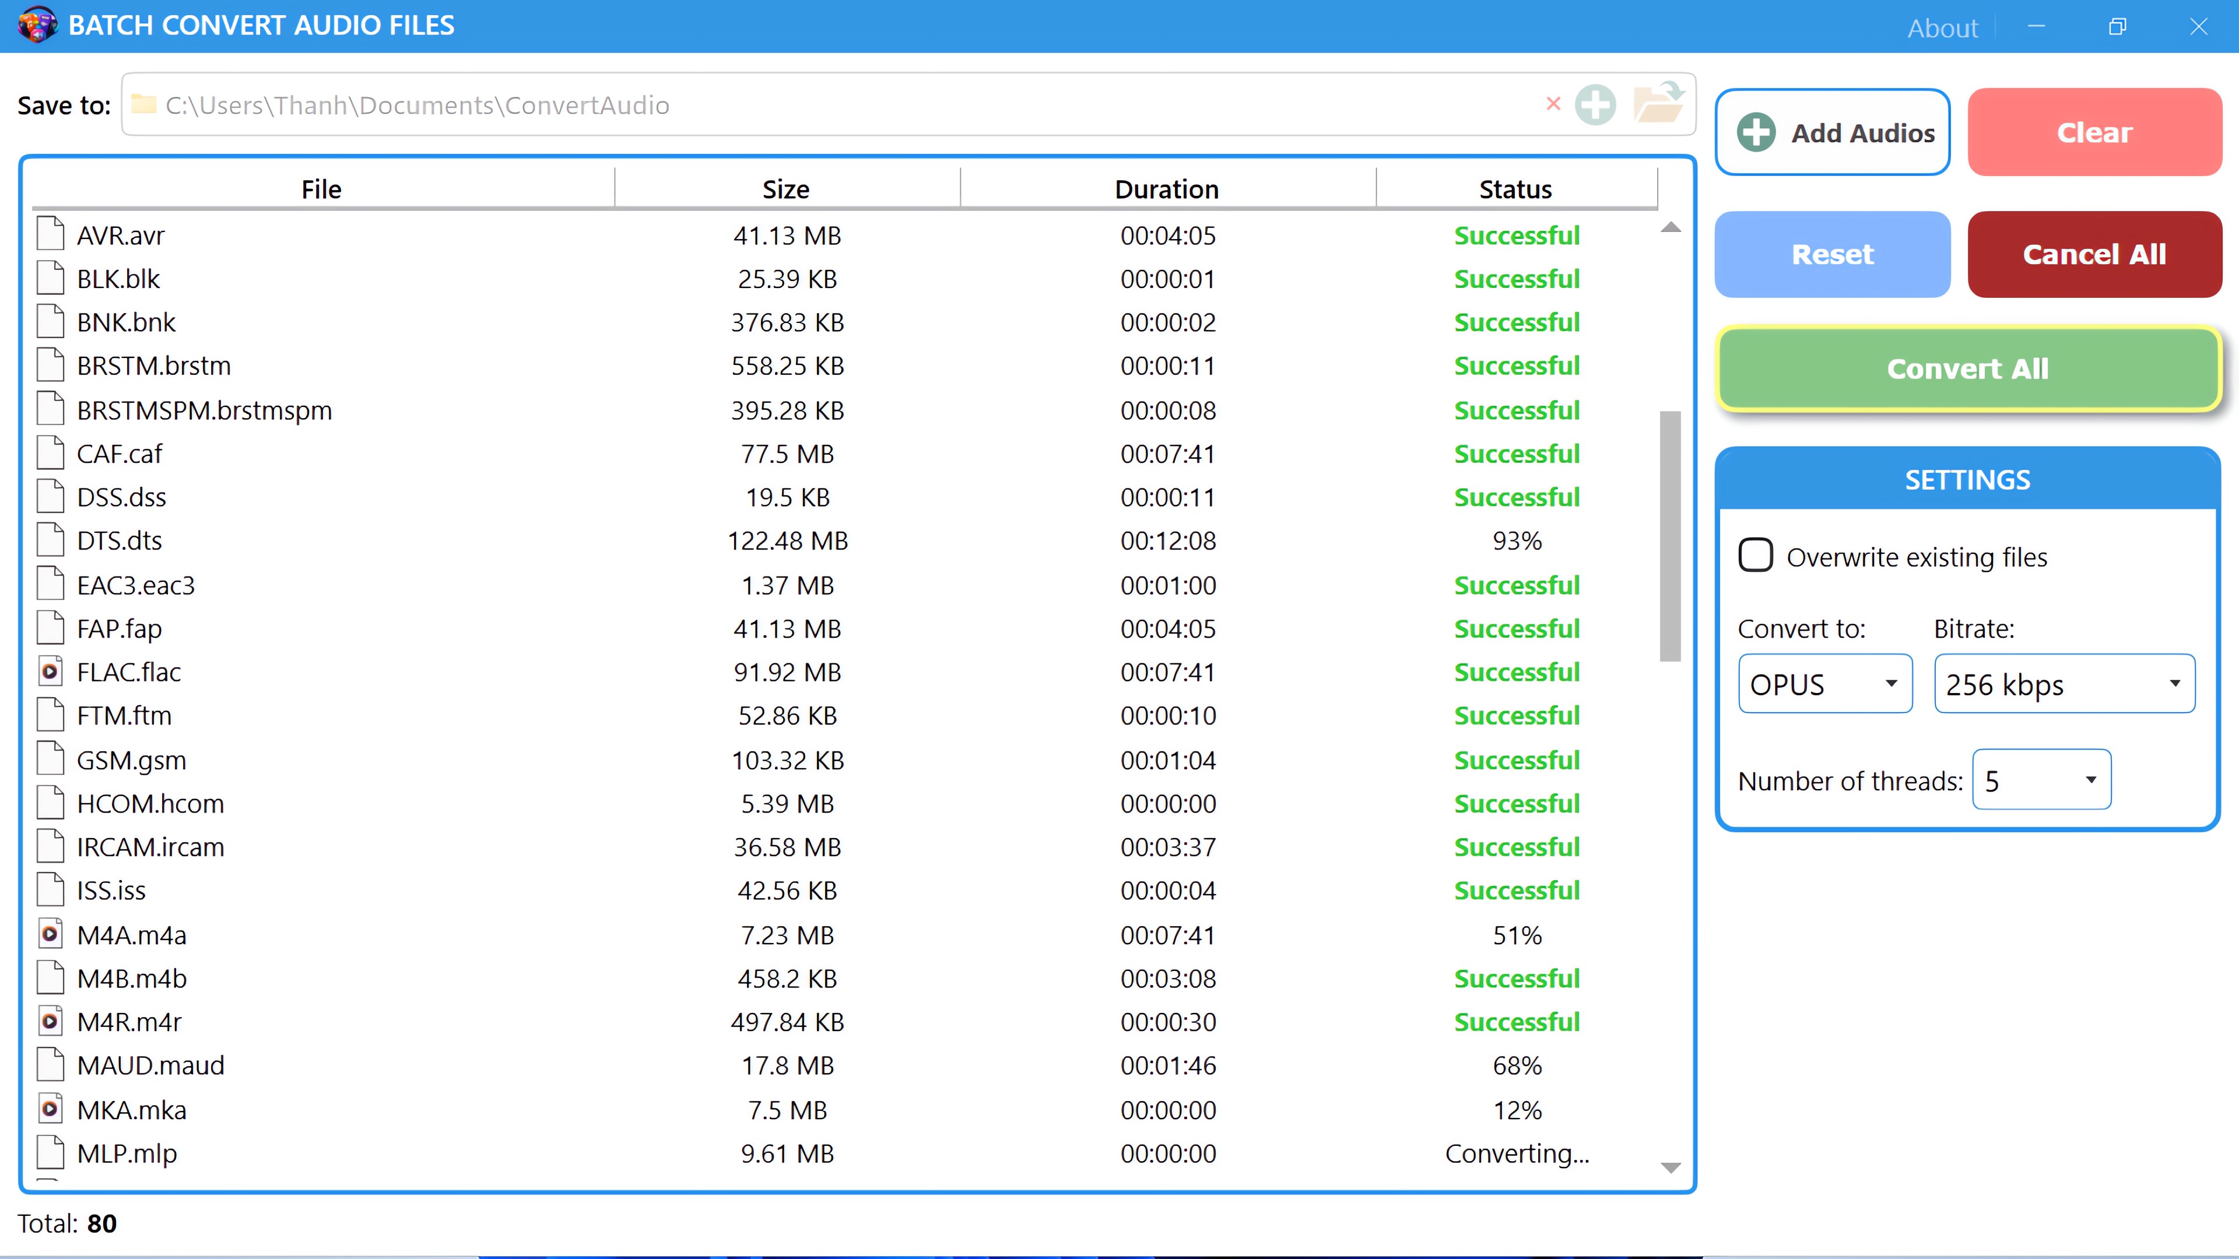Open the output folder icon
The height and width of the screenshot is (1259, 2239).
1658,103
